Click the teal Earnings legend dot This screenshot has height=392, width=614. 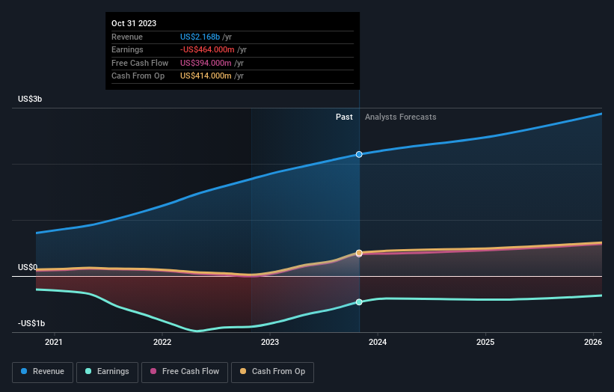click(88, 371)
